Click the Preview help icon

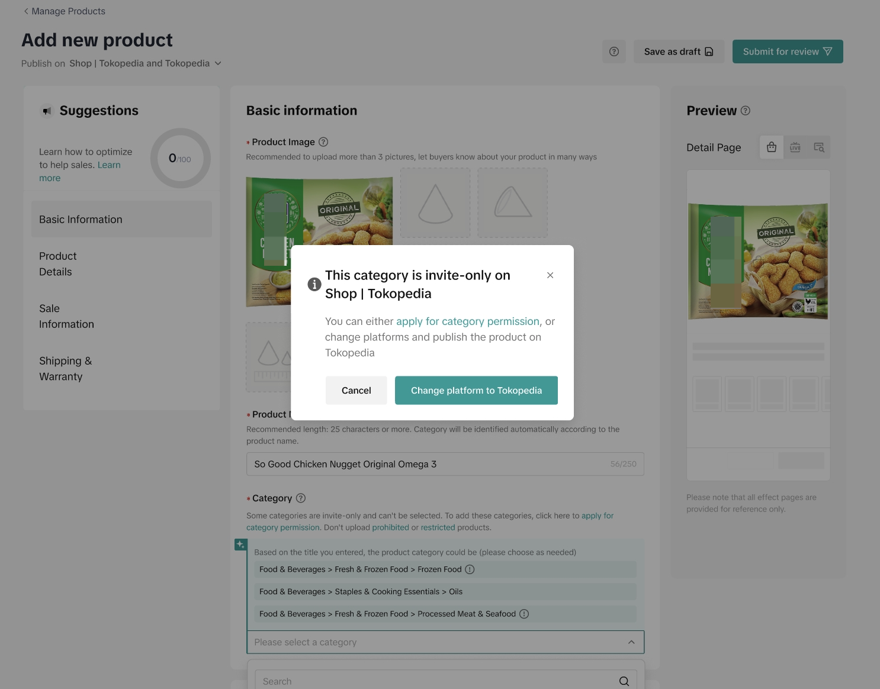pos(746,111)
